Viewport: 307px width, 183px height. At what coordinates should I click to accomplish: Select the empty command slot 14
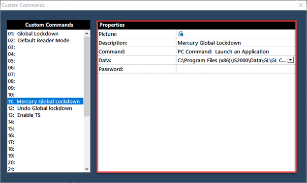[45, 122]
